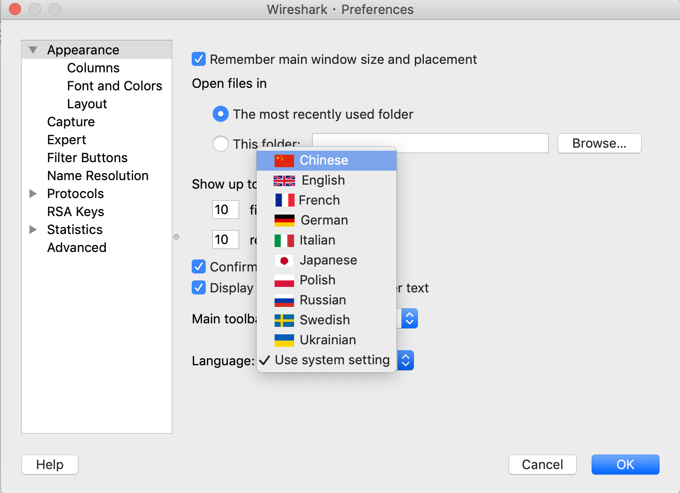This screenshot has height=493, width=680.
Task: Select The most recently used folder
Action: (221, 114)
